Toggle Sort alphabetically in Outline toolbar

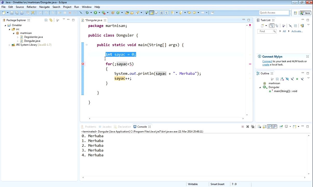coord(282,79)
